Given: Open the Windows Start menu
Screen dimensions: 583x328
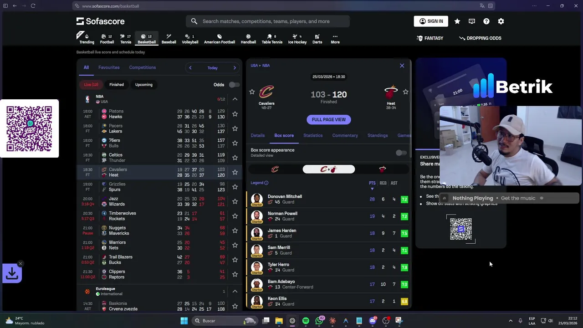Looking at the screenshot, I should (184, 321).
